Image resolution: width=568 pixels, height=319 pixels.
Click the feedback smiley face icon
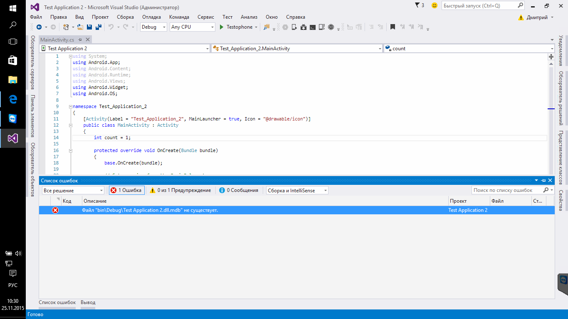pyautogui.click(x=435, y=5)
